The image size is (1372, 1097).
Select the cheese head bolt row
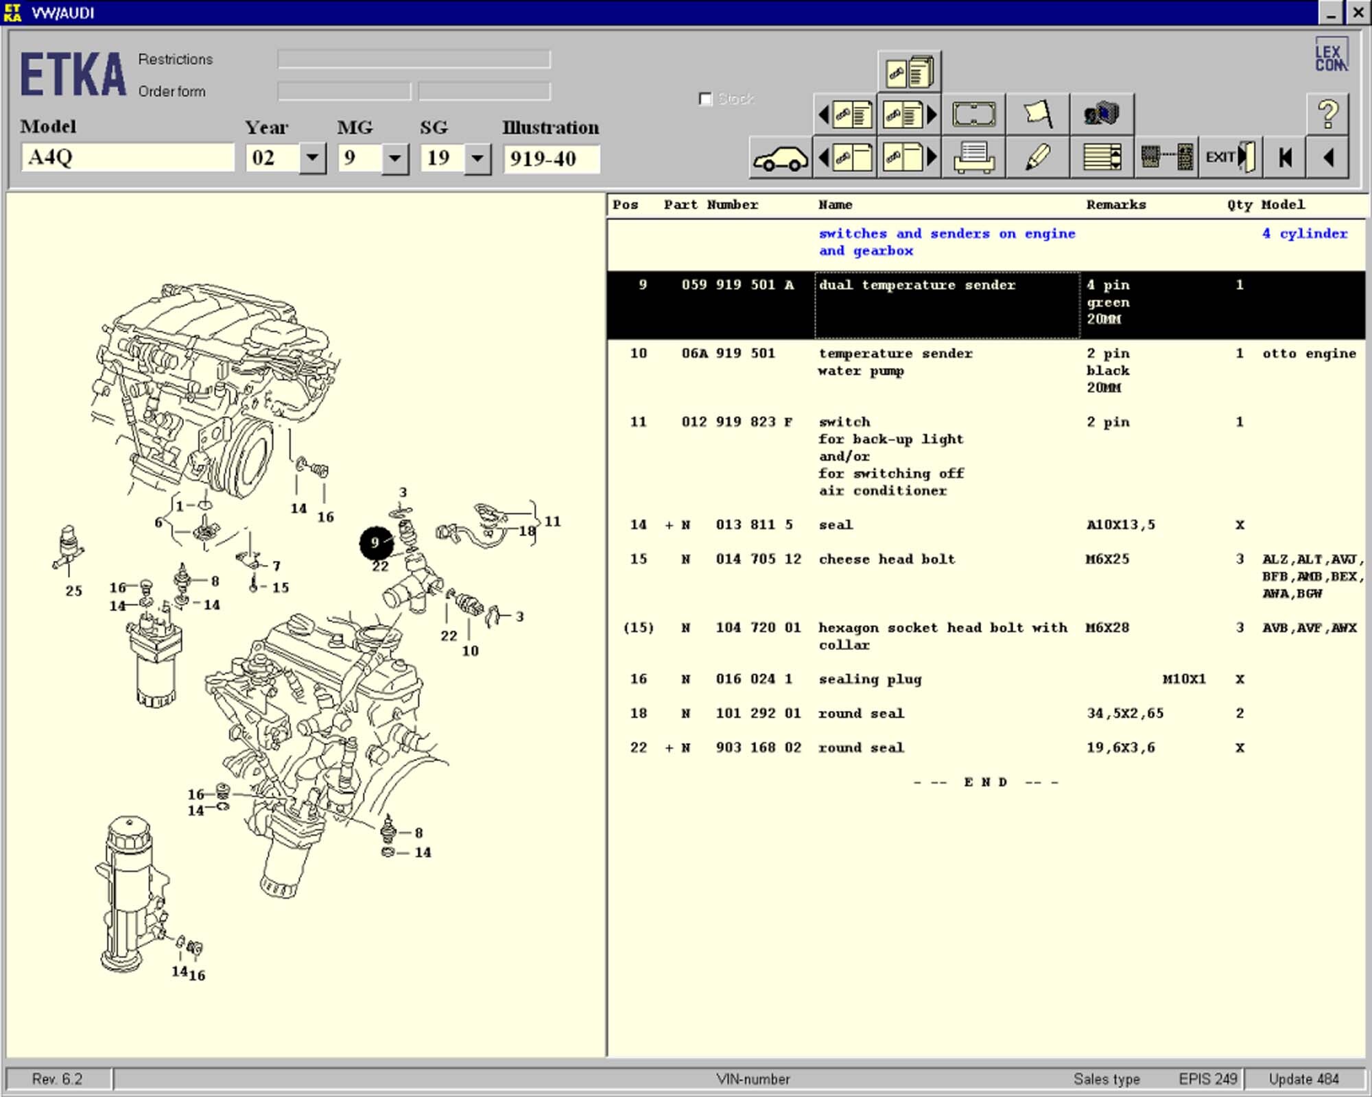(x=986, y=577)
